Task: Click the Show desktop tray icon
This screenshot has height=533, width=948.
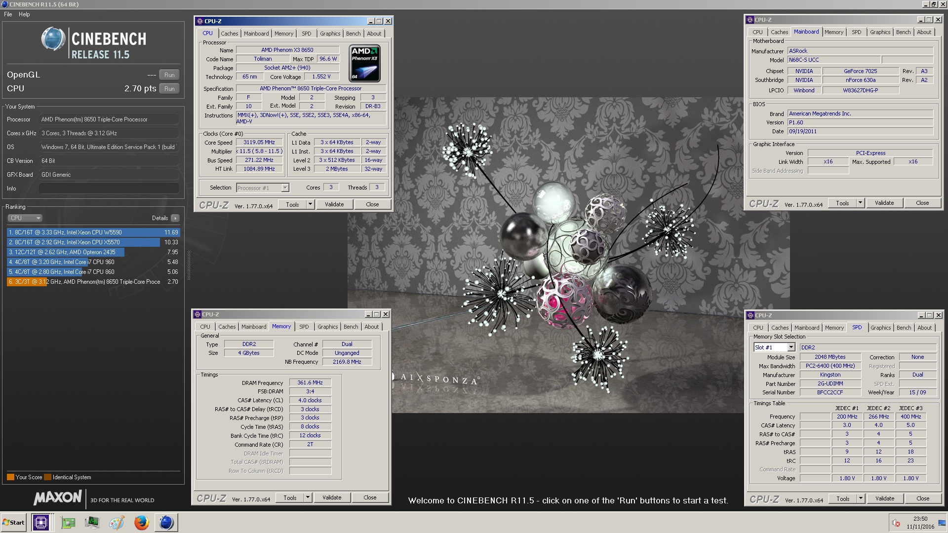Action: pos(942,523)
